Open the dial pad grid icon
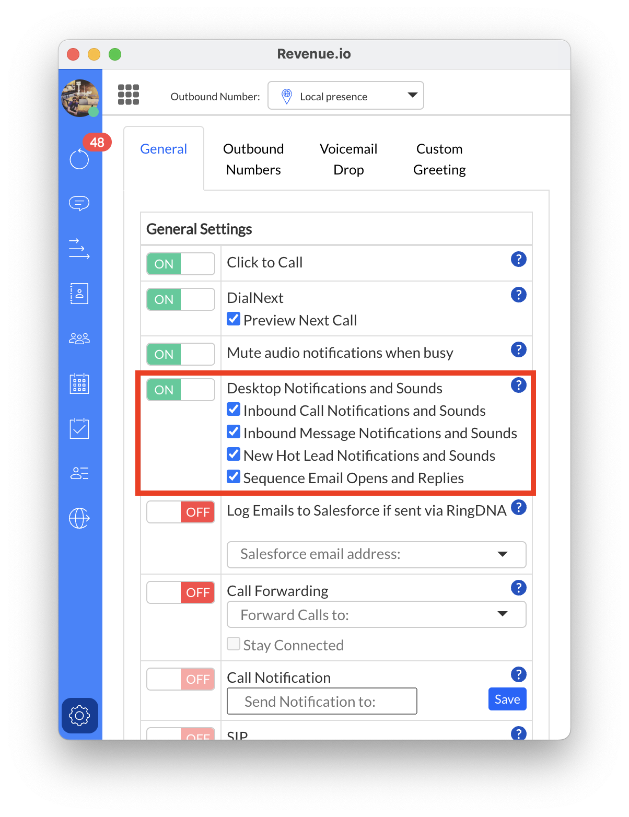Image resolution: width=629 pixels, height=817 pixels. click(x=129, y=95)
